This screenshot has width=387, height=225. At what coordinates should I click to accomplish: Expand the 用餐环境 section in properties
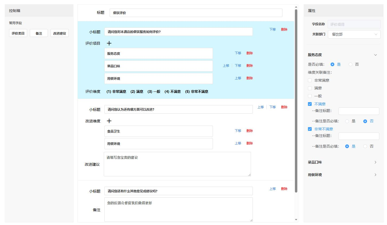click(x=375, y=175)
